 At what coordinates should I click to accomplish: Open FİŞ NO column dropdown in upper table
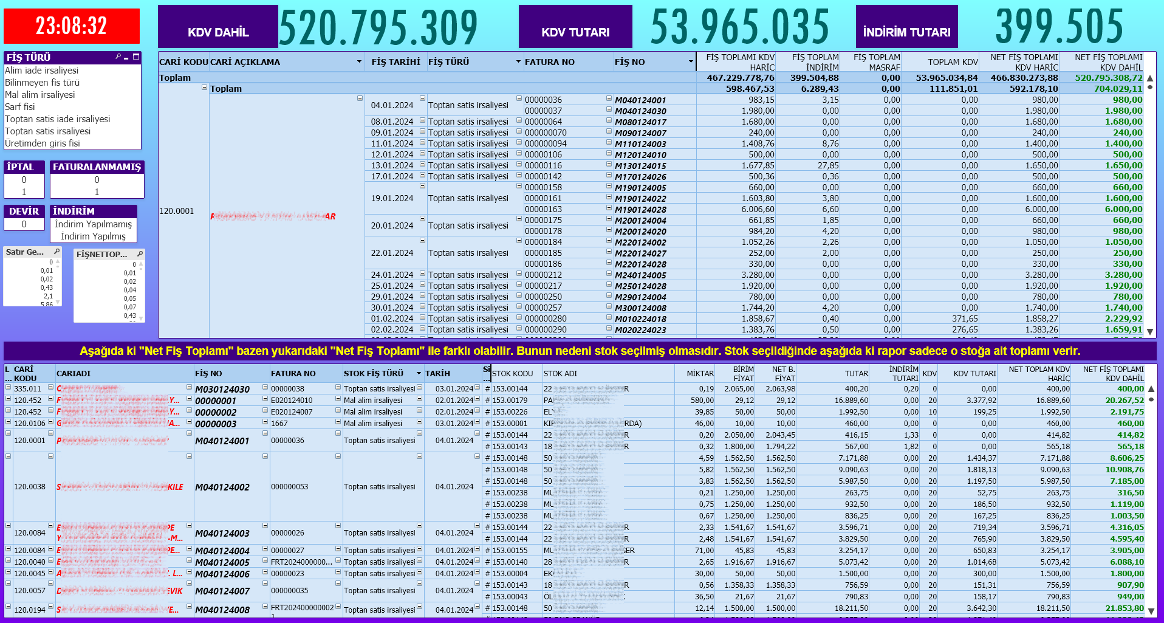point(691,62)
